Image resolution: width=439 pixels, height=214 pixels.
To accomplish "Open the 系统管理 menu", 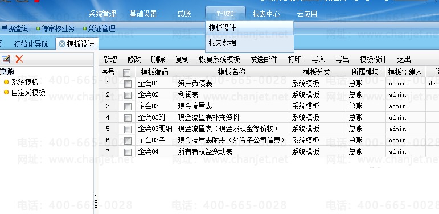I will [102, 14].
